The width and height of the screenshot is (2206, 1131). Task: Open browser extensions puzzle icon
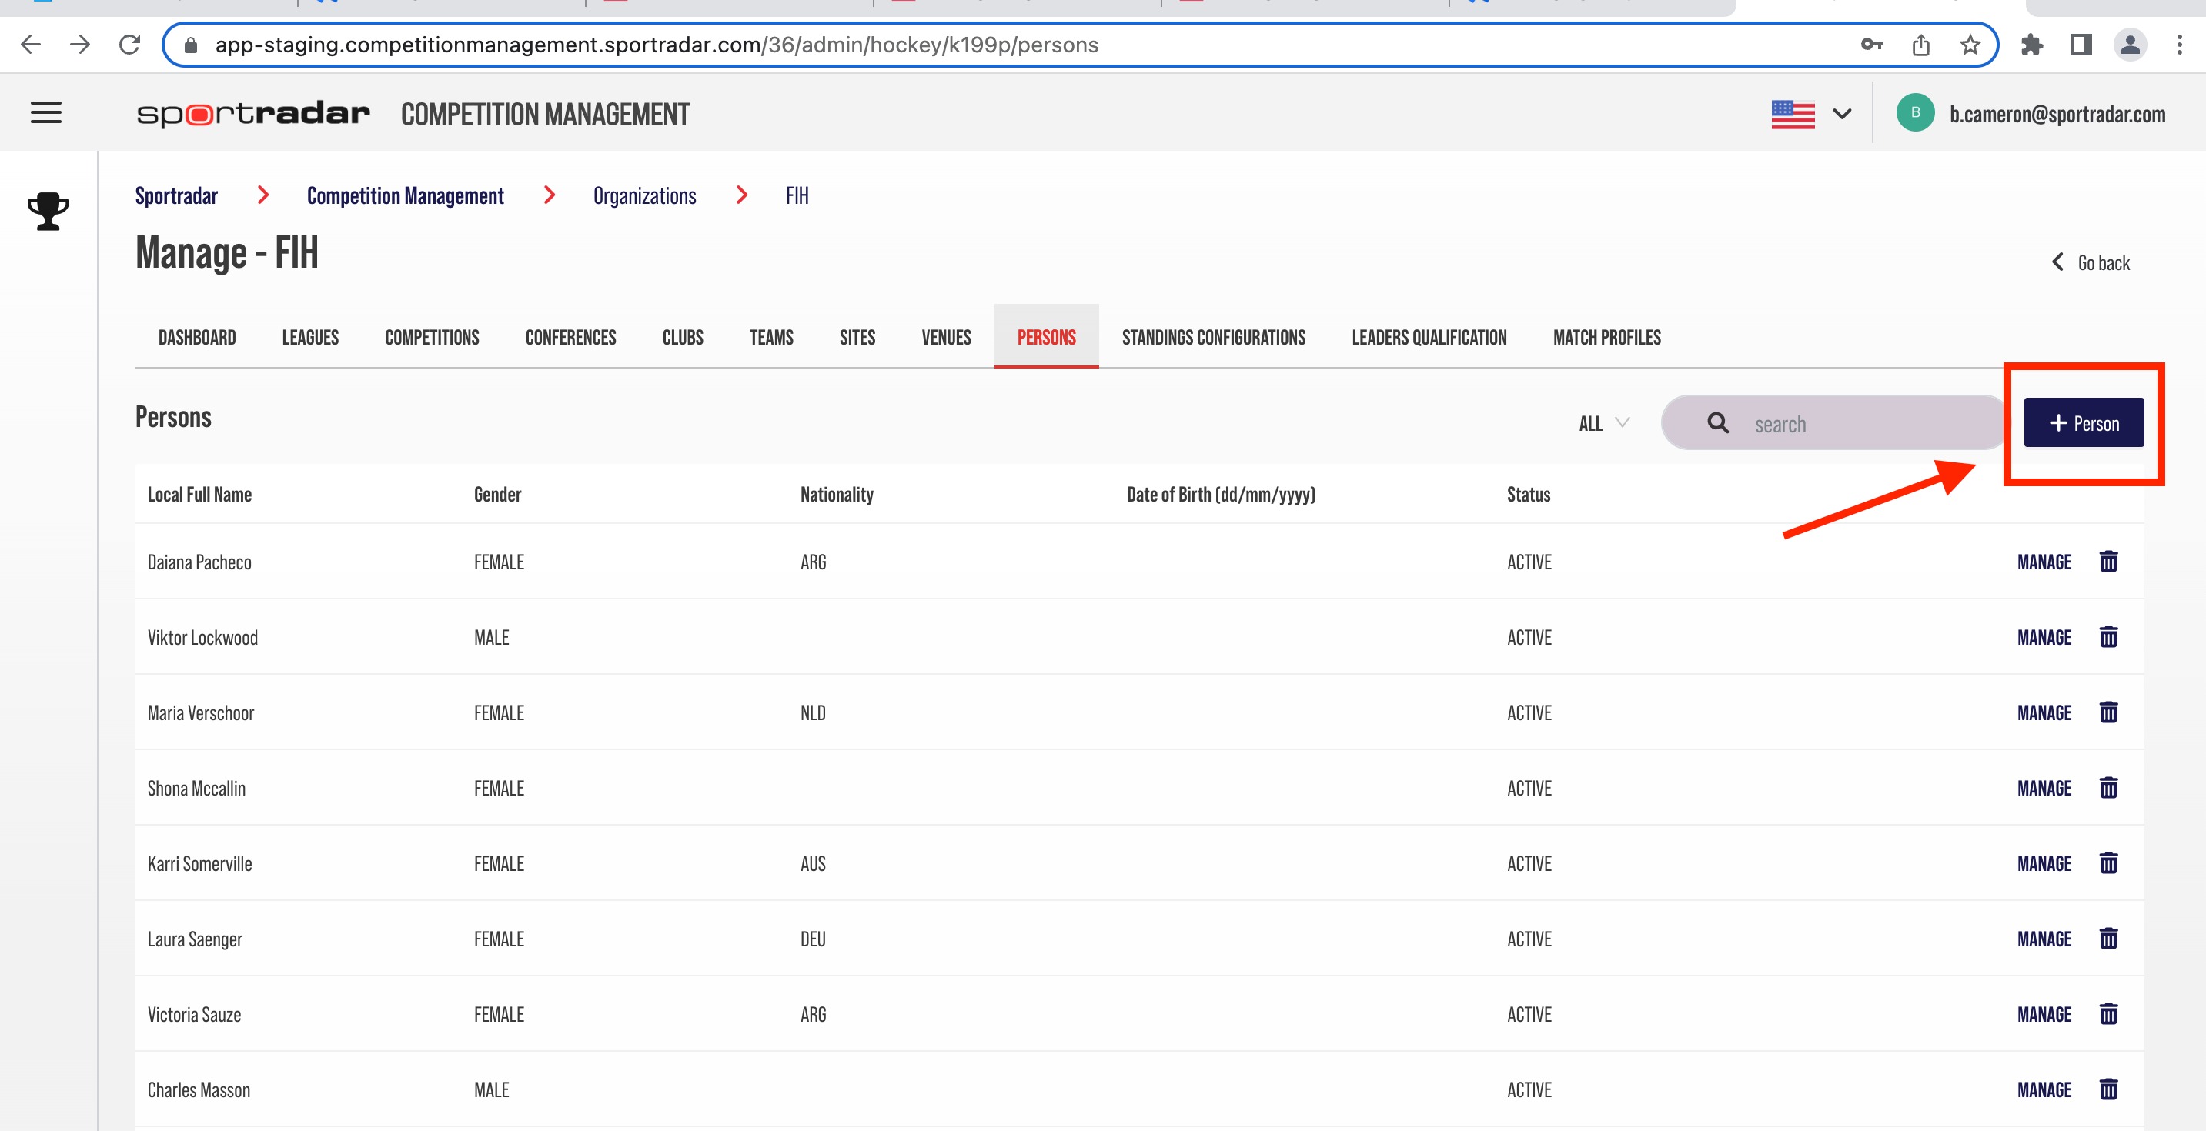tap(2032, 45)
